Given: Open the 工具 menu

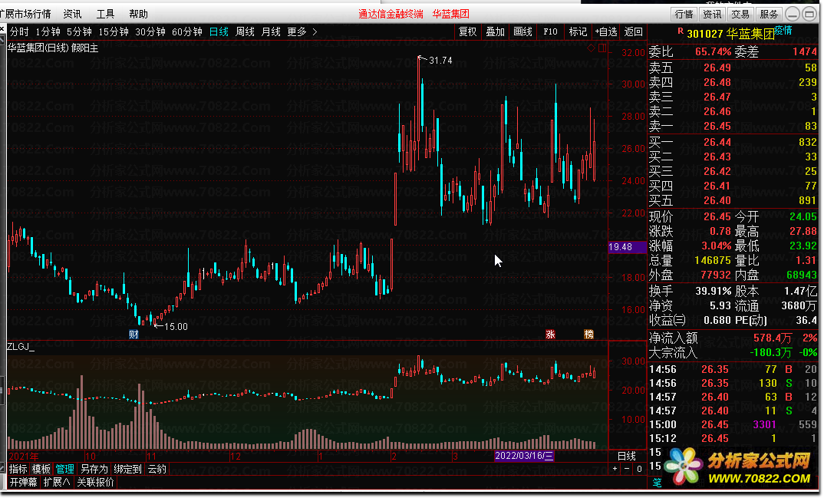Looking at the screenshot, I should pos(106,14).
